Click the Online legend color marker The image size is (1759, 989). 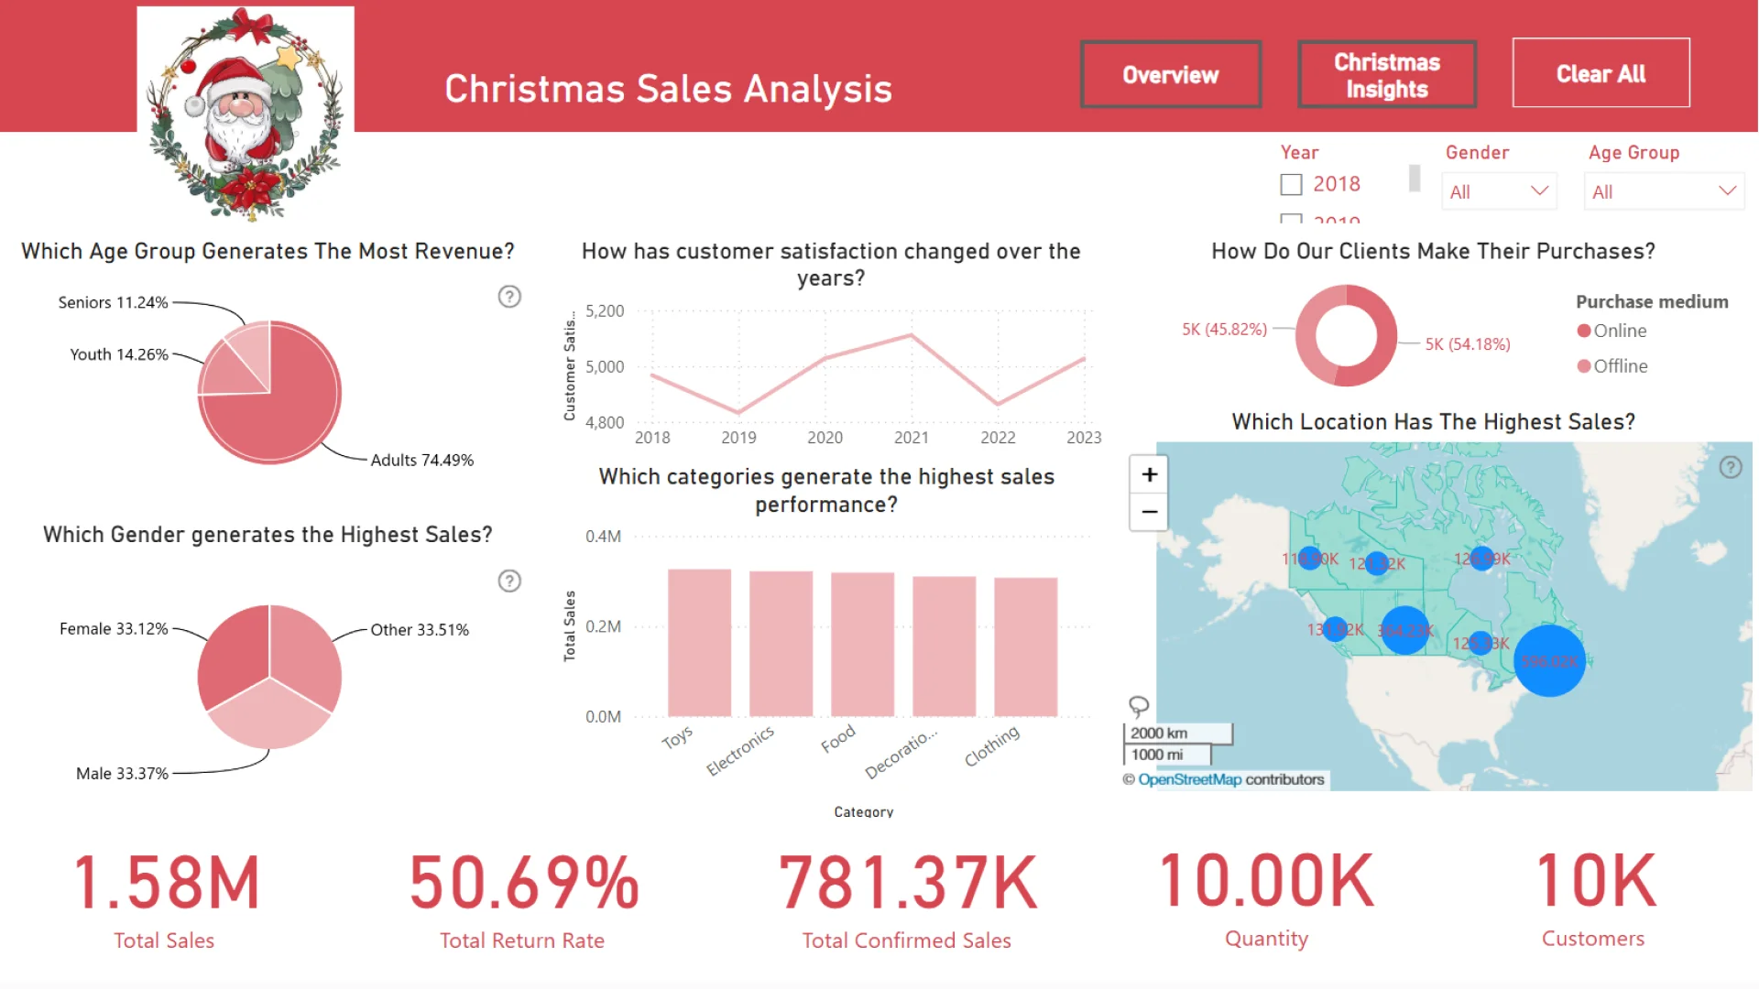point(1583,331)
